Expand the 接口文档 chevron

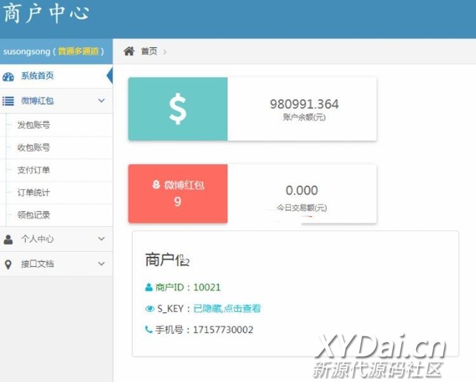coord(102,264)
